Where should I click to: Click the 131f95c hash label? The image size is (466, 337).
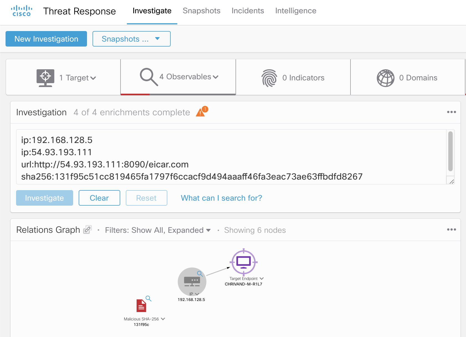coord(141,325)
